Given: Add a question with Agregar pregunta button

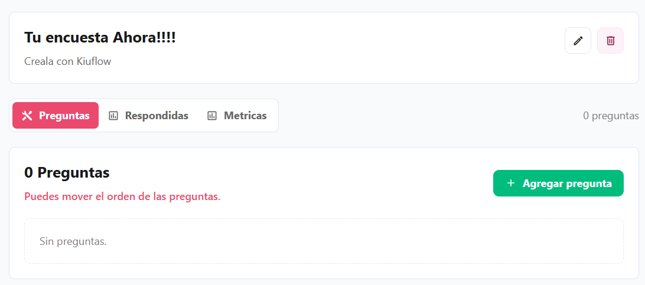Looking at the screenshot, I should 558,183.
